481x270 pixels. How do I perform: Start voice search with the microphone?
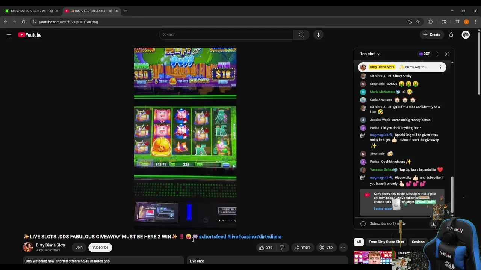coord(318,34)
